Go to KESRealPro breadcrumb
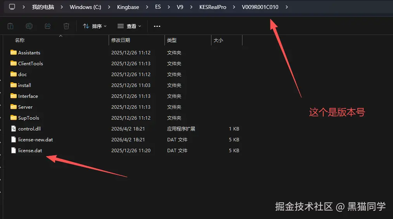Screen dimensions: 393x219 pyautogui.click(x=213, y=7)
